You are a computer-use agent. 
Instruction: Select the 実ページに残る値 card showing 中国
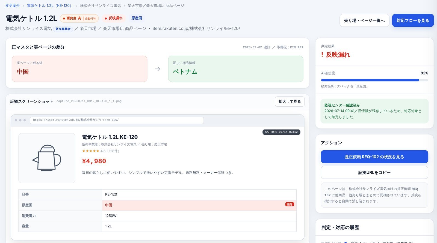[79, 69]
